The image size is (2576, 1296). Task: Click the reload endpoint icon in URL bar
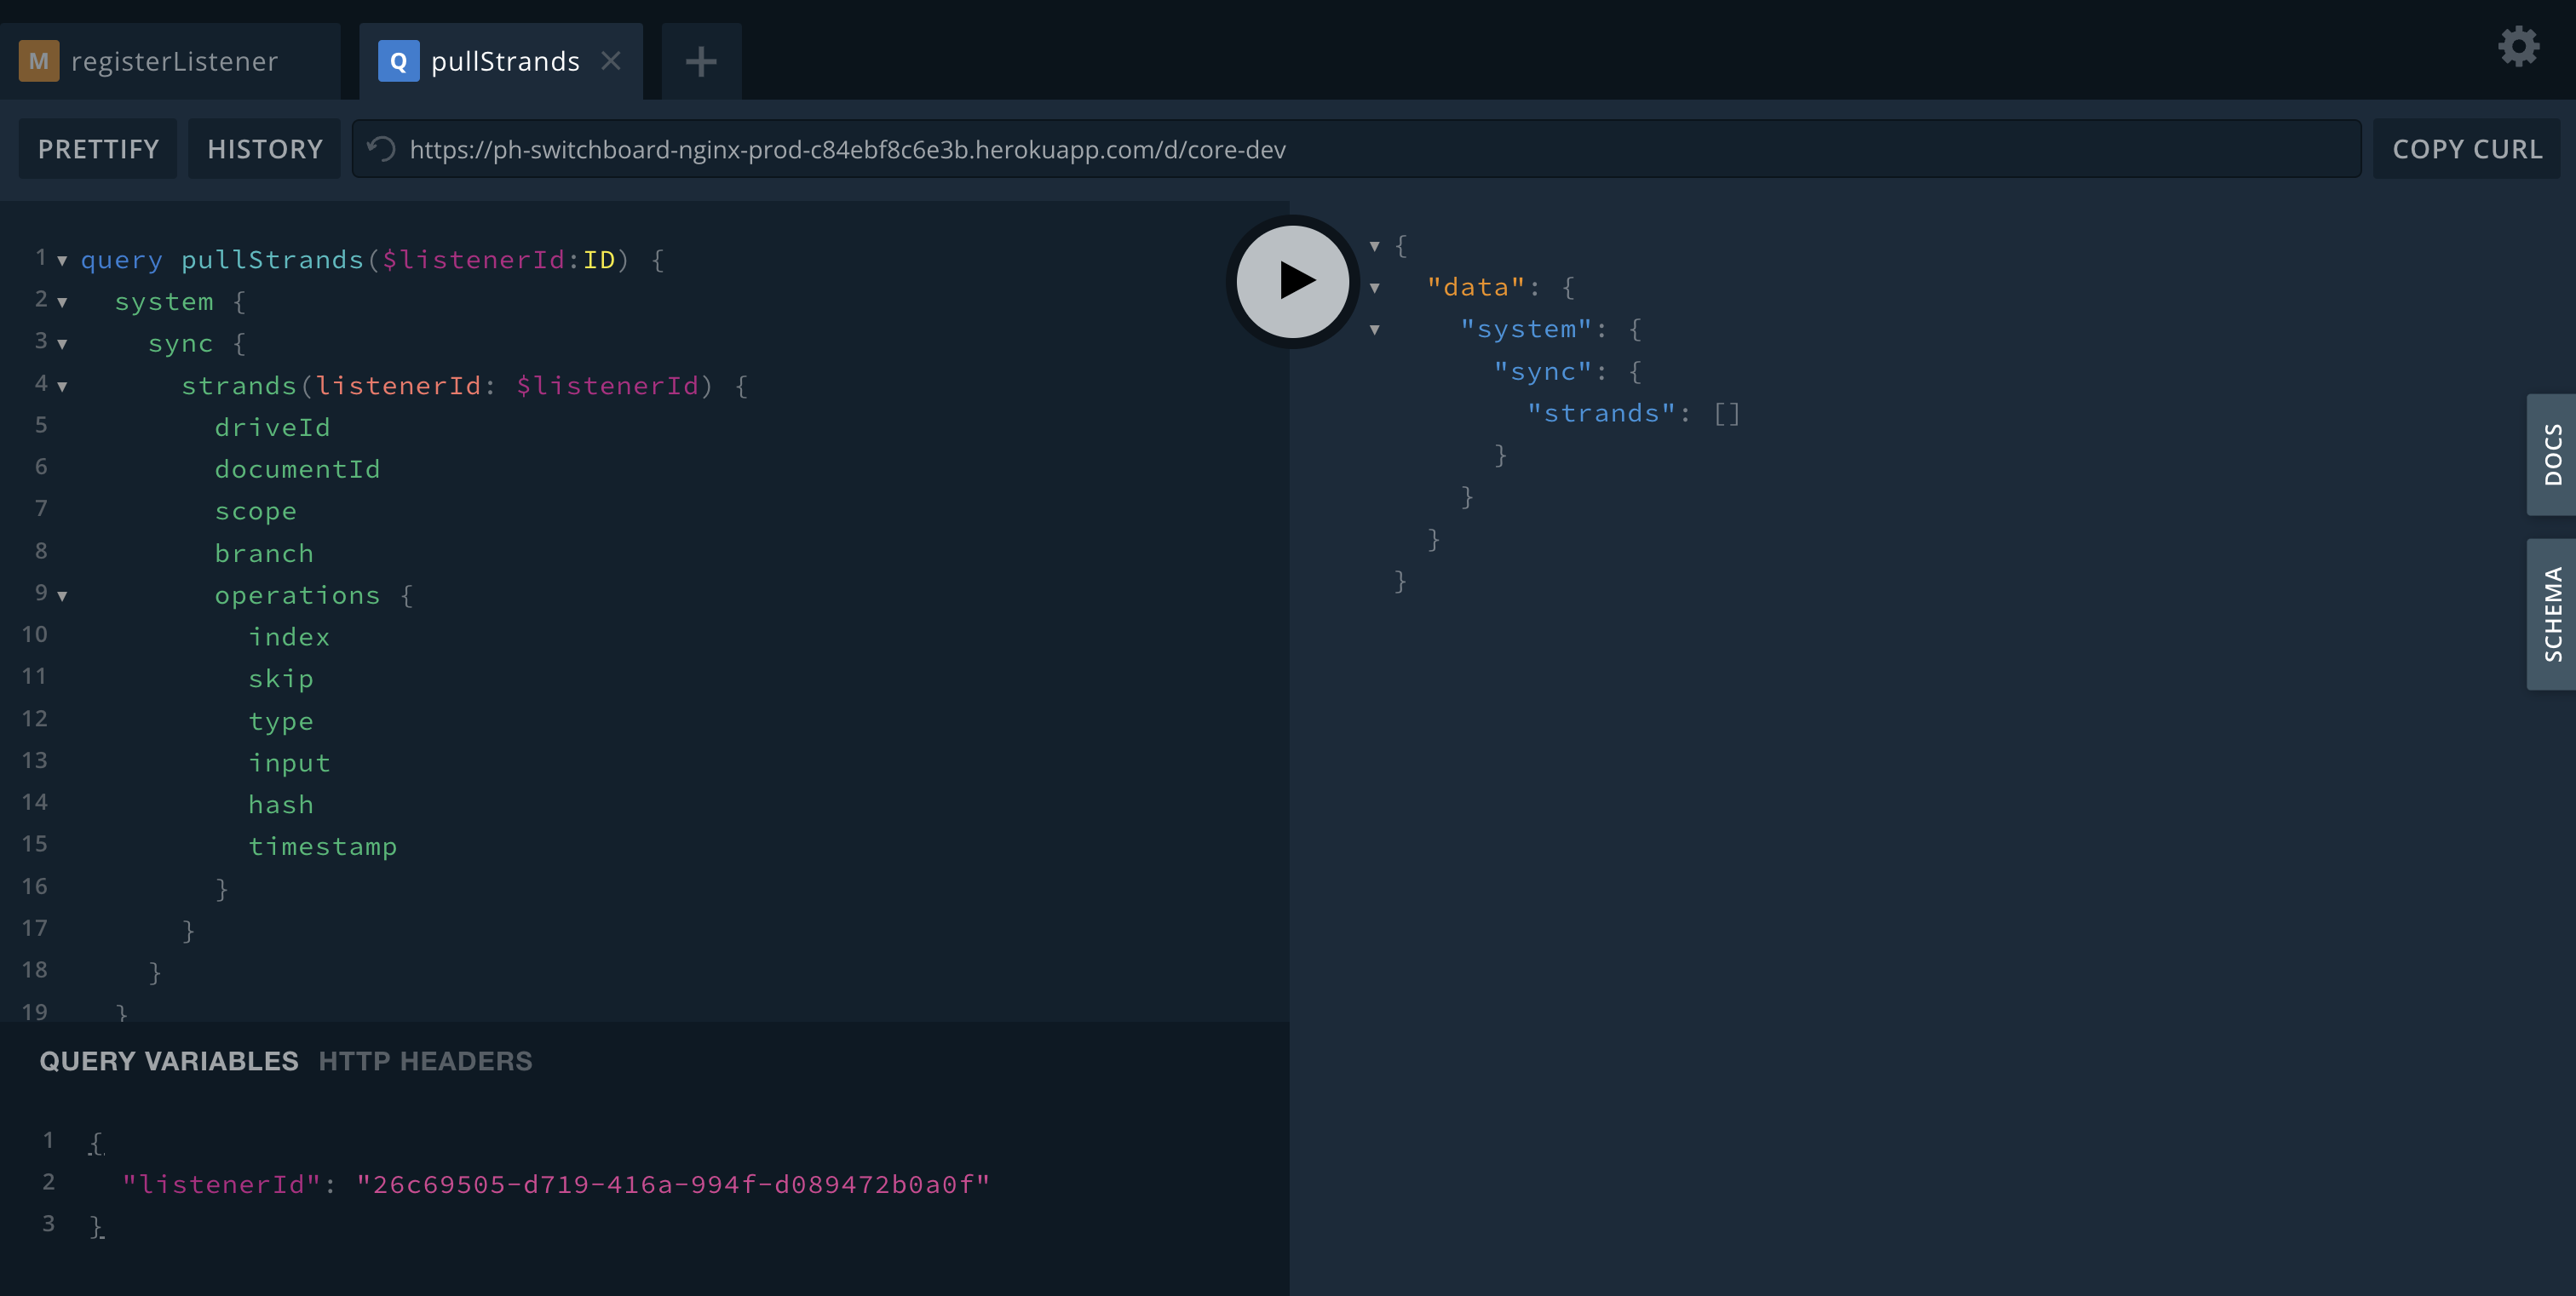click(381, 149)
